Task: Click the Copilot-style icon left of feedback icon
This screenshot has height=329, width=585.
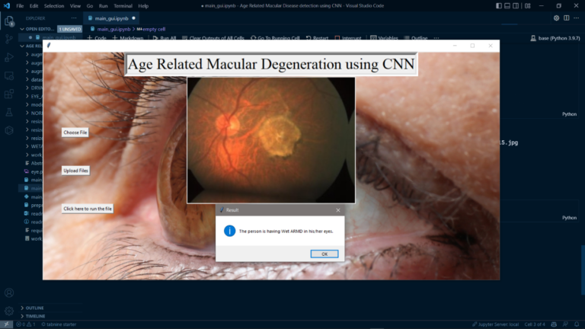Action: (554, 324)
